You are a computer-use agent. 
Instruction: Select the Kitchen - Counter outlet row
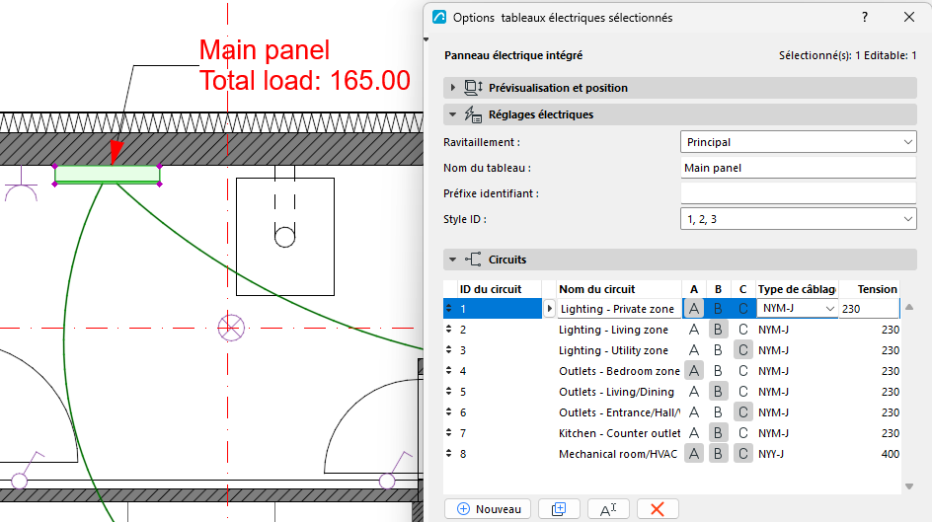click(671, 433)
